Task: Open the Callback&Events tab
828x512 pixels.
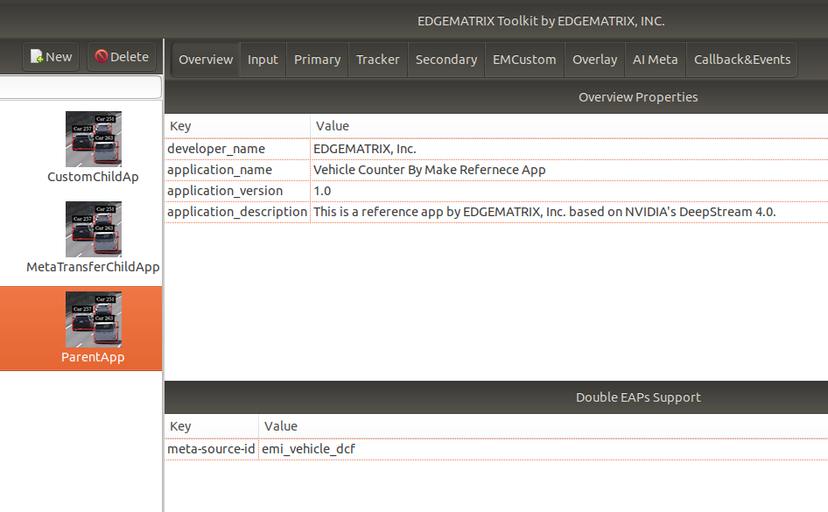Action: click(742, 60)
